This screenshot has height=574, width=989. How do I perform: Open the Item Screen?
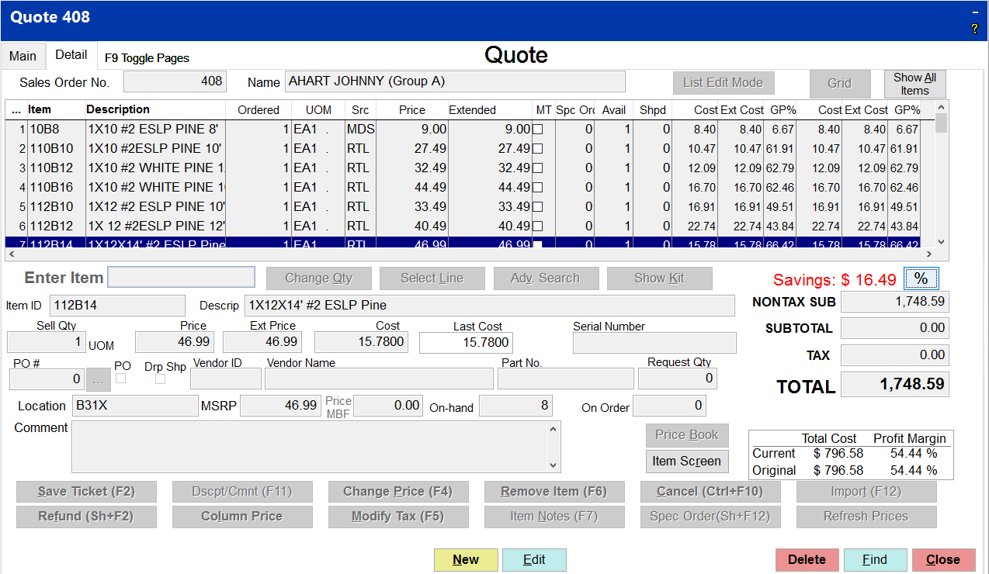[687, 461]
